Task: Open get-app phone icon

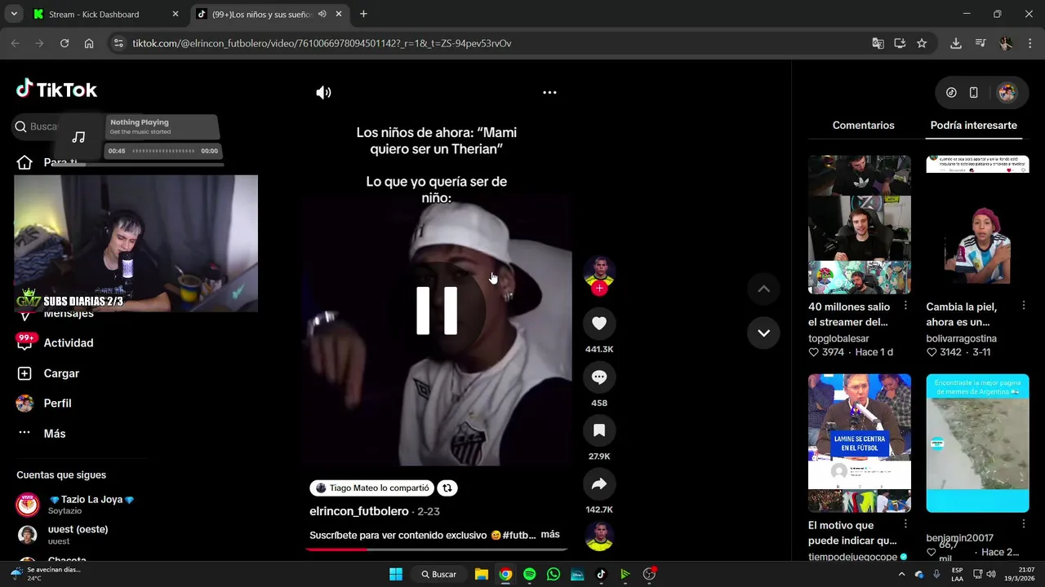Action: (973, 92)
